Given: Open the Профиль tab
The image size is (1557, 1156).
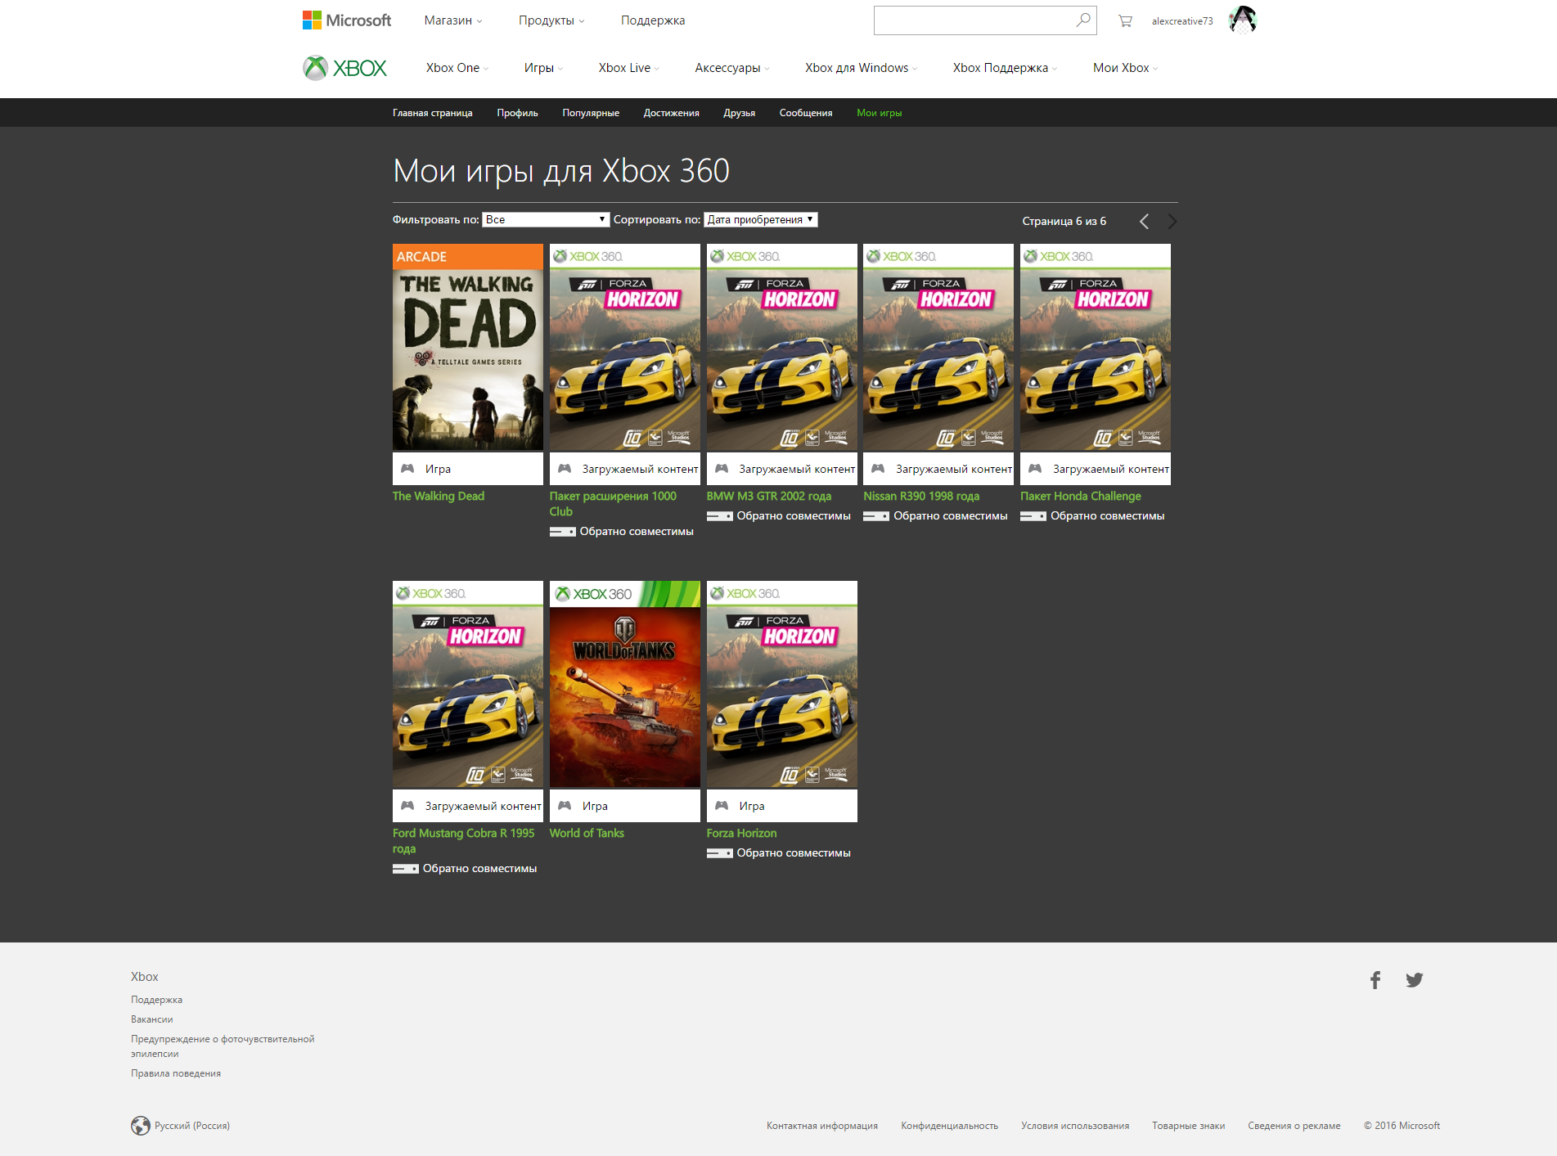Looking at the screenshot, I should pos(517,113).
